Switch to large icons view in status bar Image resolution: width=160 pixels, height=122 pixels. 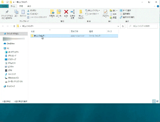tap(157, 101)
